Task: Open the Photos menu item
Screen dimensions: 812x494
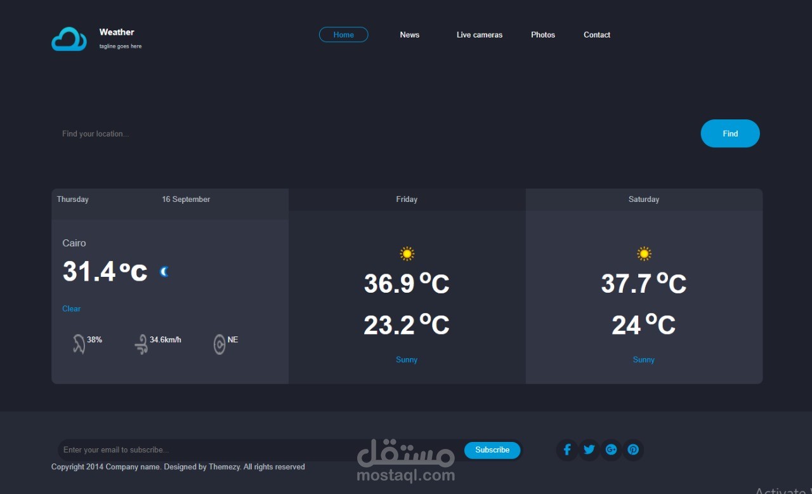Action: point(543,35)
